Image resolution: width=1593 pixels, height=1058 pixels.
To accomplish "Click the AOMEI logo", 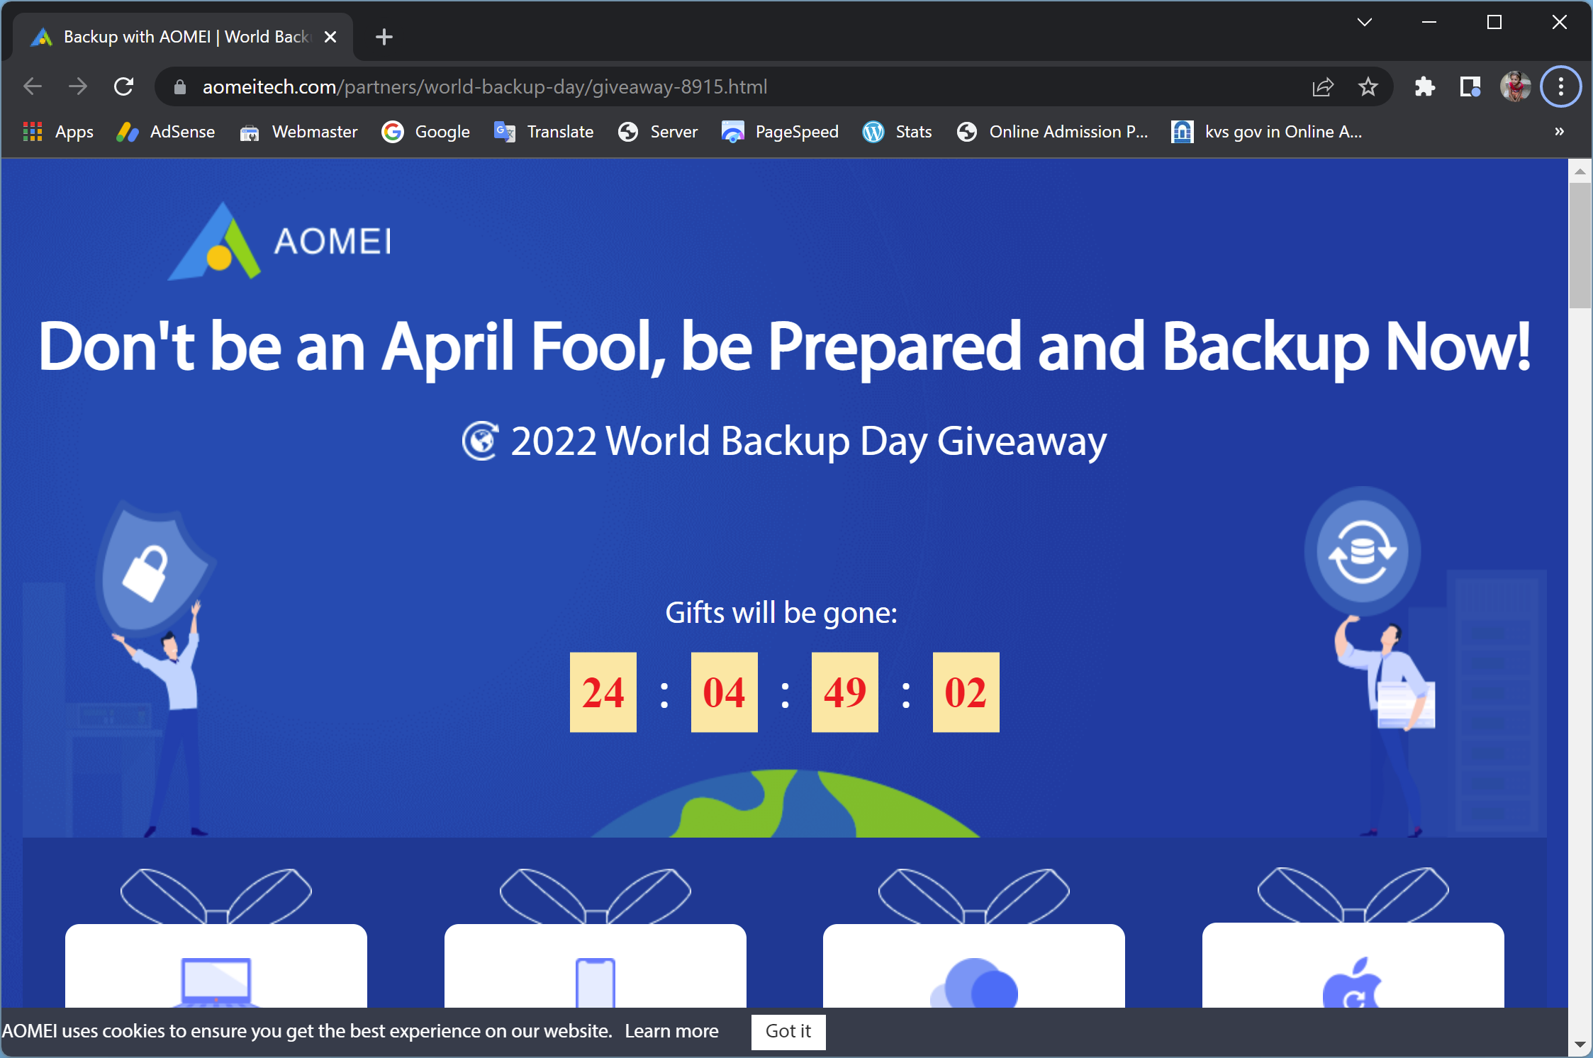I will [279, 241].
